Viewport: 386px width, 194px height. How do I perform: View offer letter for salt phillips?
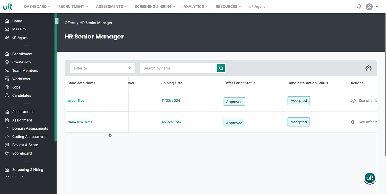click(x=363, y=101)
